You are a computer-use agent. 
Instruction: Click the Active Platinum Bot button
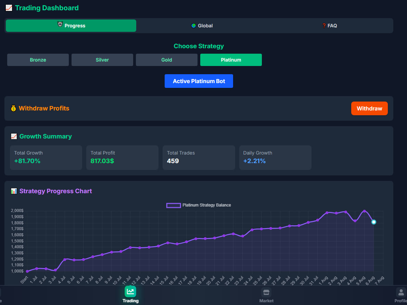[x=199, y=81]
